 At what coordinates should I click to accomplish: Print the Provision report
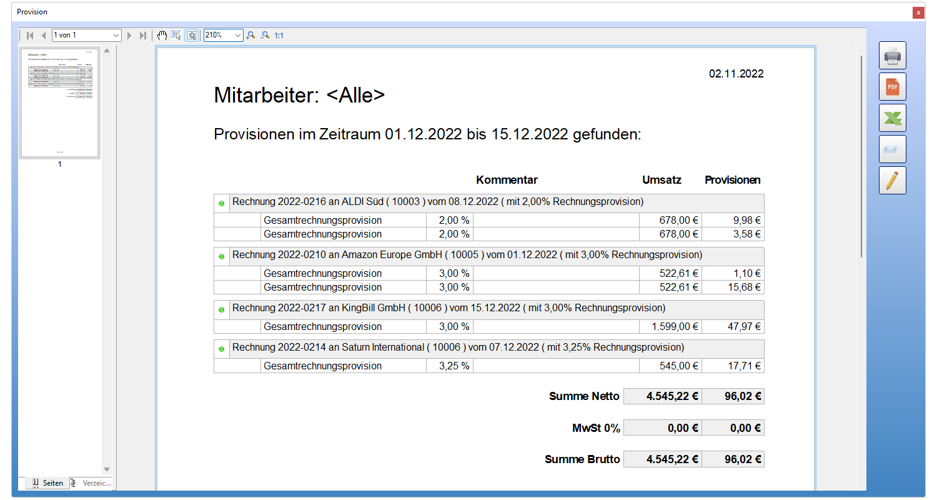pos(893,56)
